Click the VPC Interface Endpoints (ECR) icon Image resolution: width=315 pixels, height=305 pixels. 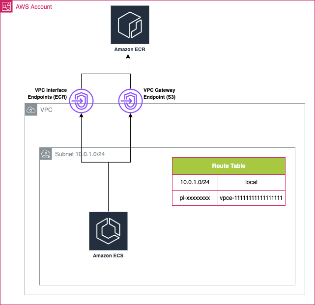coord(81,102)
